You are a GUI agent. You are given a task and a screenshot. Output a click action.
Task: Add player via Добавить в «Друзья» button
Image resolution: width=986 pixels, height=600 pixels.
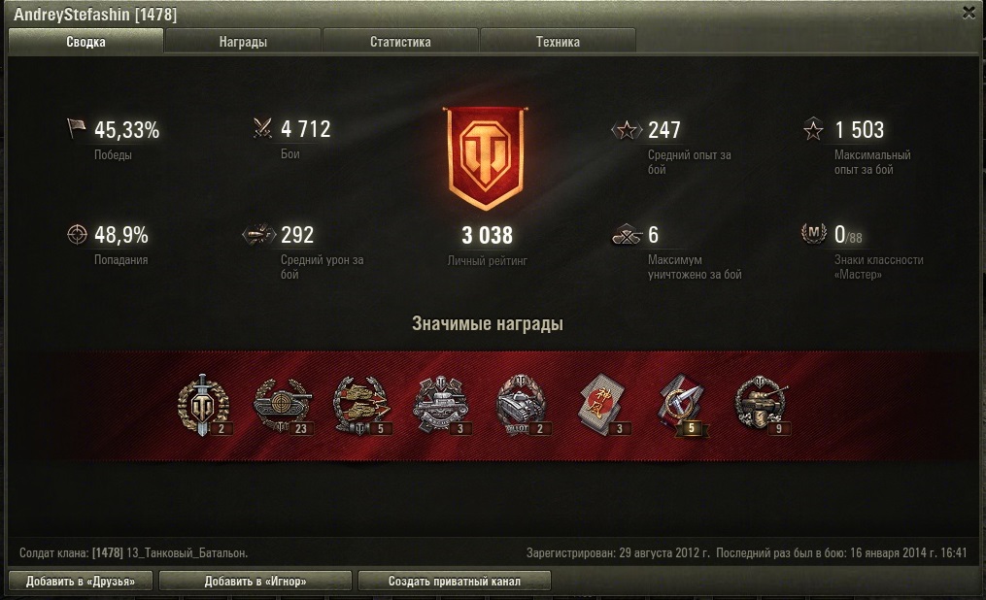click(81, 582)
